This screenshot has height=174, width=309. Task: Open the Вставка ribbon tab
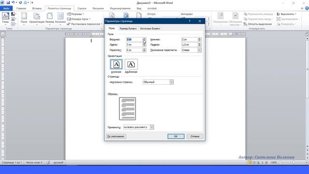tap(37, 9)
